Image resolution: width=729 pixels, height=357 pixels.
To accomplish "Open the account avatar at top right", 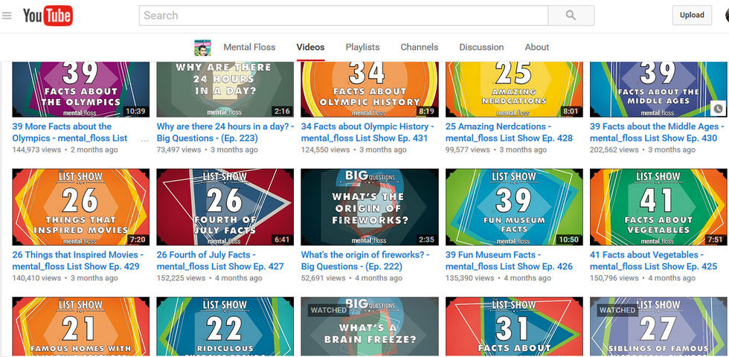I will [726, 16].
